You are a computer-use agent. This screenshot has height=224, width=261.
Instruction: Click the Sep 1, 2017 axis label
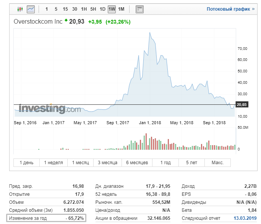click(118, 123)
